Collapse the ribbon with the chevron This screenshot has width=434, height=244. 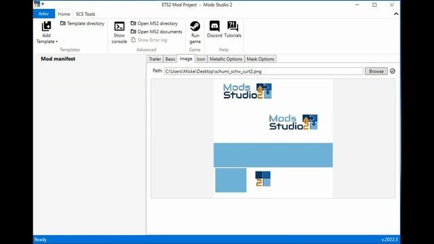pyautogui.click(x=396, y=14)
